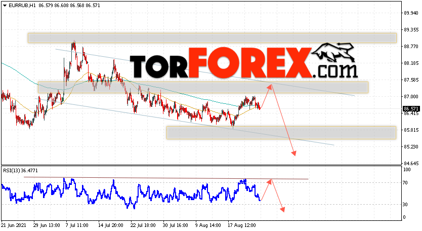Click the OHLC values 86.579 86.608 86.568 86.571
Image resolution: width=422 pixels, height=231 pixels.
[x=69, y=6]
